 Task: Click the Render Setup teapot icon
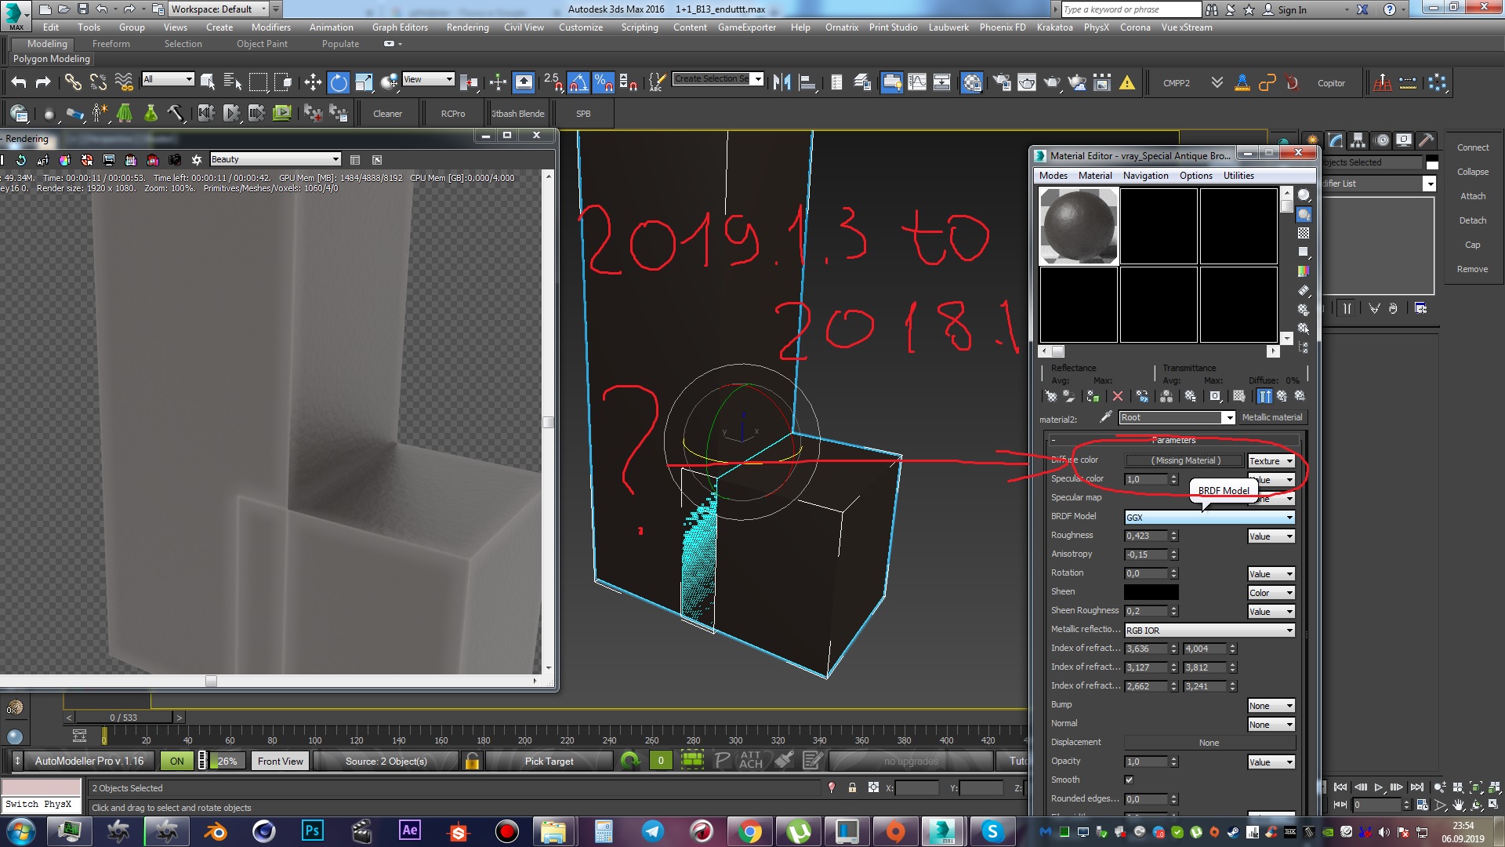pyautogui.click(x=1002, y=82)
